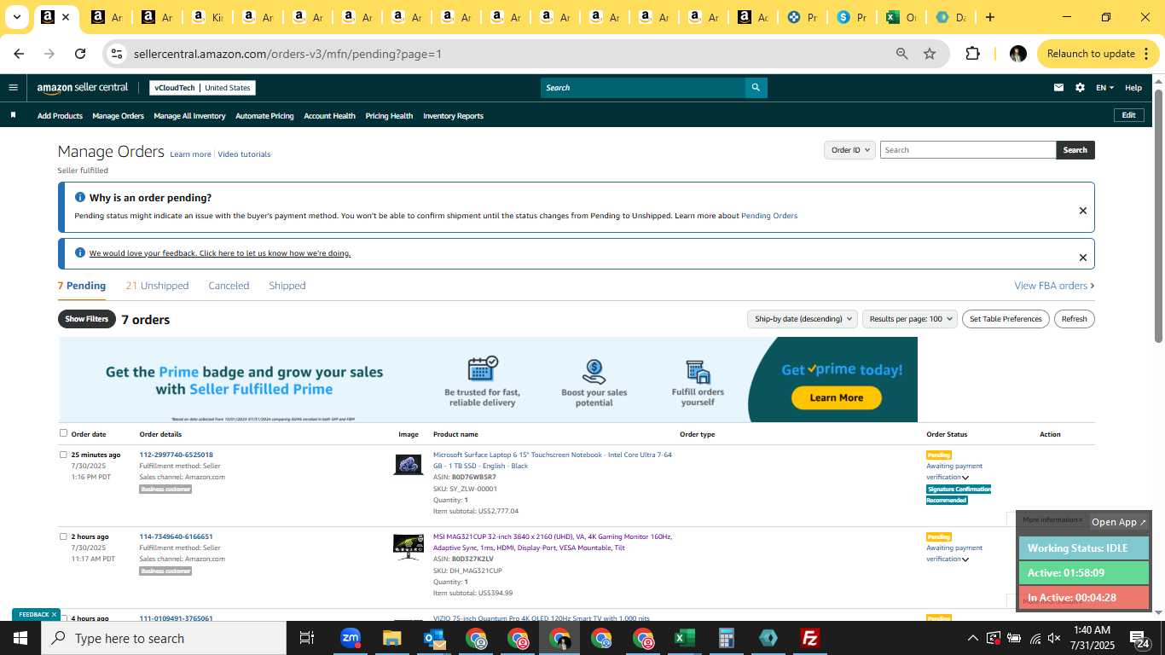Image resolution: width=1165 pixels, height=655 pixels.
Task: Click the Show Filters button
Action: [86, 319]
